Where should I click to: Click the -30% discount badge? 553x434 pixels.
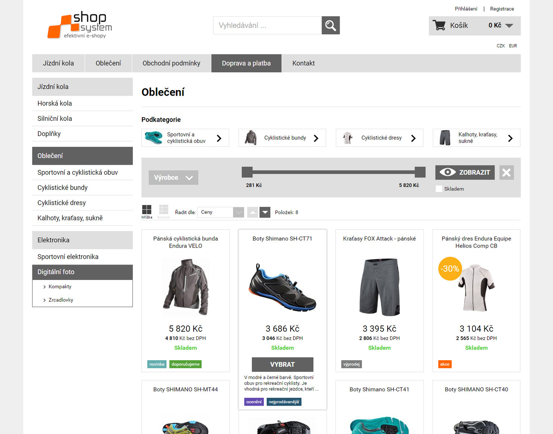pos(450,269)
